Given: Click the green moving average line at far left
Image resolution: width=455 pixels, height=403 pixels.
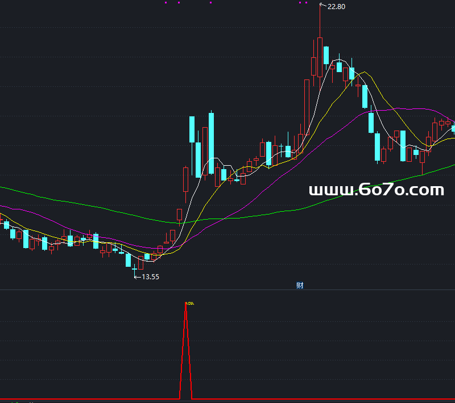Looking at the screenshot, I should (5, 188).
